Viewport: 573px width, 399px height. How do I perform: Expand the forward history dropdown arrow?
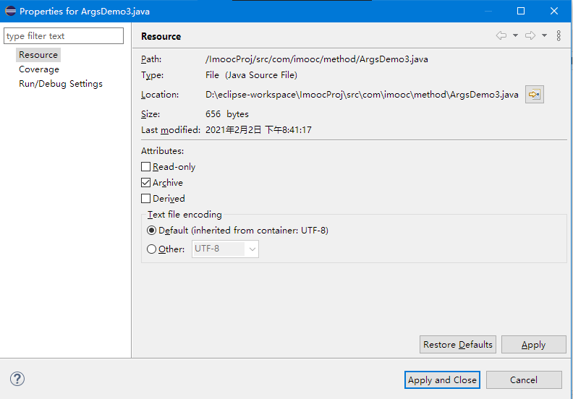544,35
